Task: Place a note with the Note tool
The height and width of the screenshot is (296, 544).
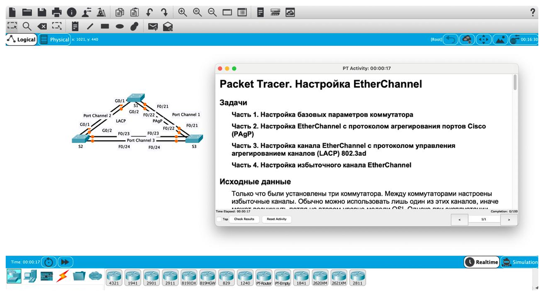Action: pyautogui.click(x=75, y=26)
